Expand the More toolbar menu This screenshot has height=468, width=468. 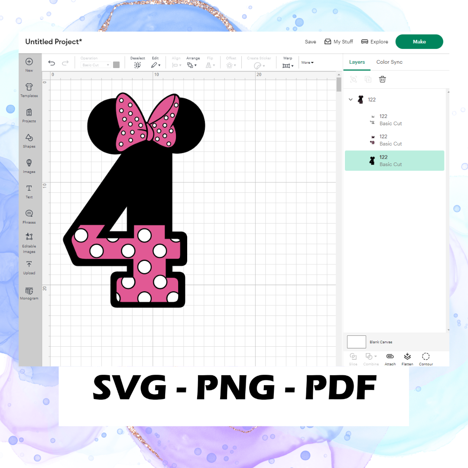click(307, 63)
